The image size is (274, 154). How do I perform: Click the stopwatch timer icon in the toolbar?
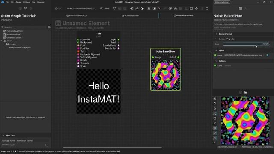197,9
